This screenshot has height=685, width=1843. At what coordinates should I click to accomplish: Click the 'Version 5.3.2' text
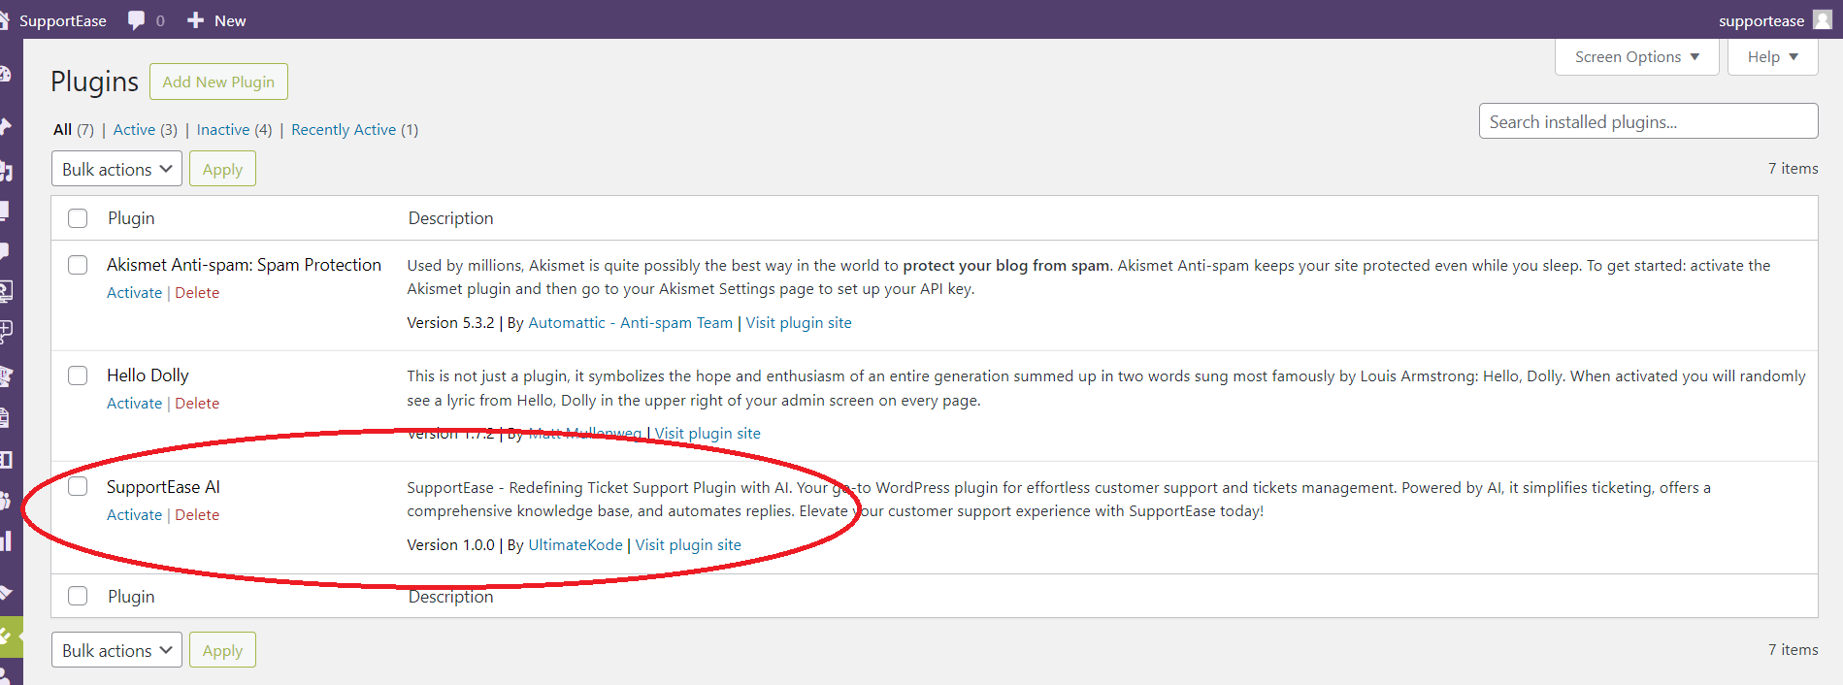450,323
